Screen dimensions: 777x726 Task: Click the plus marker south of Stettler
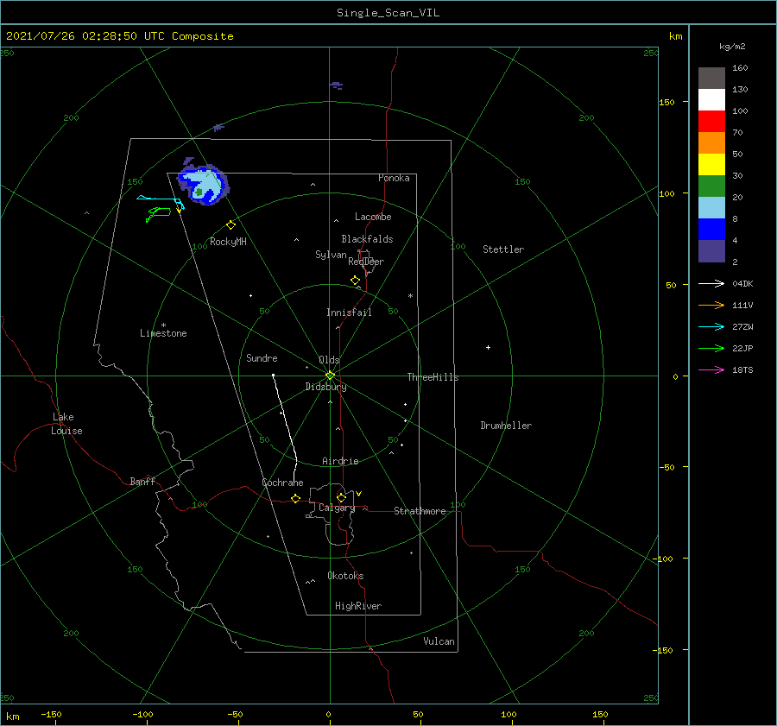point(488,347)
